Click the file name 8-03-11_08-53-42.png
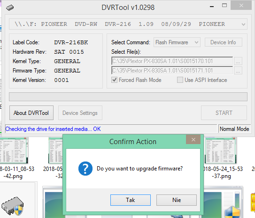 click(x=17, y=172)
